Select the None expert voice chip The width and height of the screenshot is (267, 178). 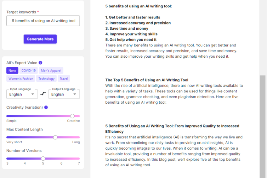click(x=12, y=70)
